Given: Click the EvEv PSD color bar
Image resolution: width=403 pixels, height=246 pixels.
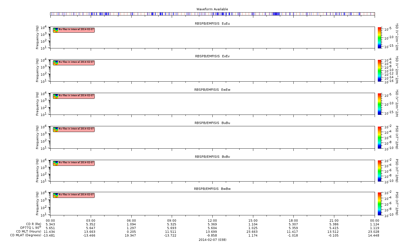Looking at the screenshot, I should [379, 70].
